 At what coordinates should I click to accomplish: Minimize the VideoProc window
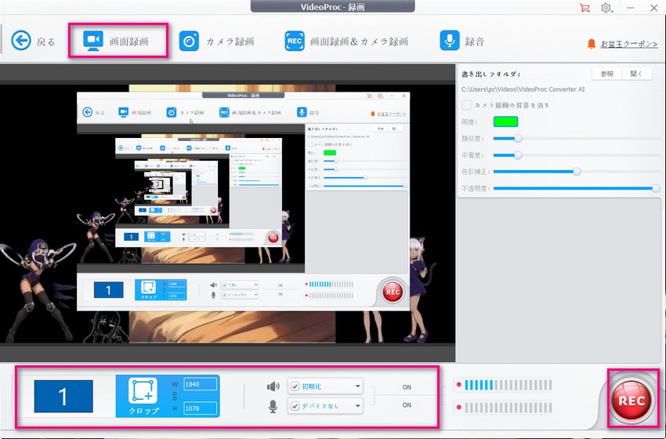[x=630, y=8]
